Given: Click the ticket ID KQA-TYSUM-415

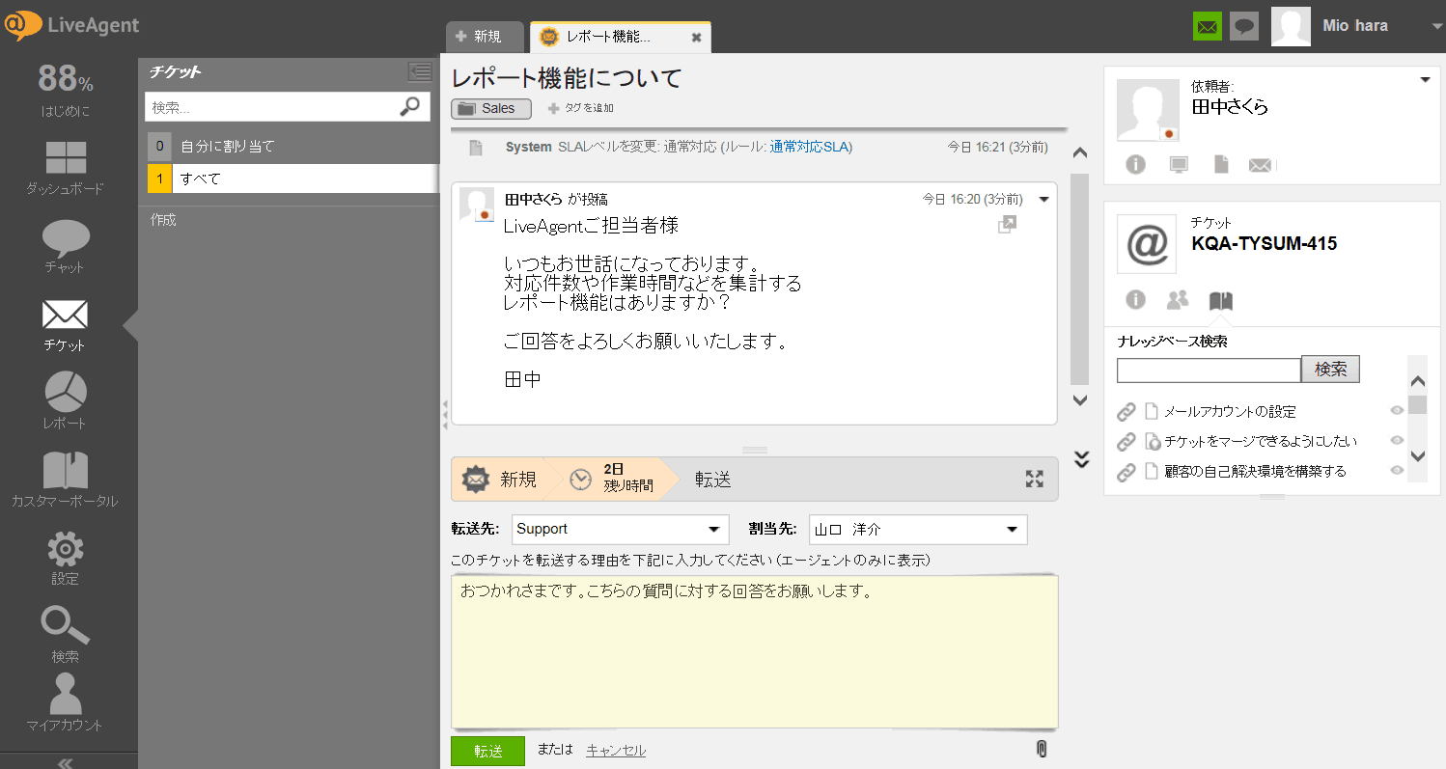Looking at the screenshot, I should (x=1265, y=243).
